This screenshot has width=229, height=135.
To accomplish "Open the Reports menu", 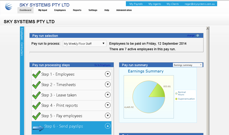I will (77, 10).
